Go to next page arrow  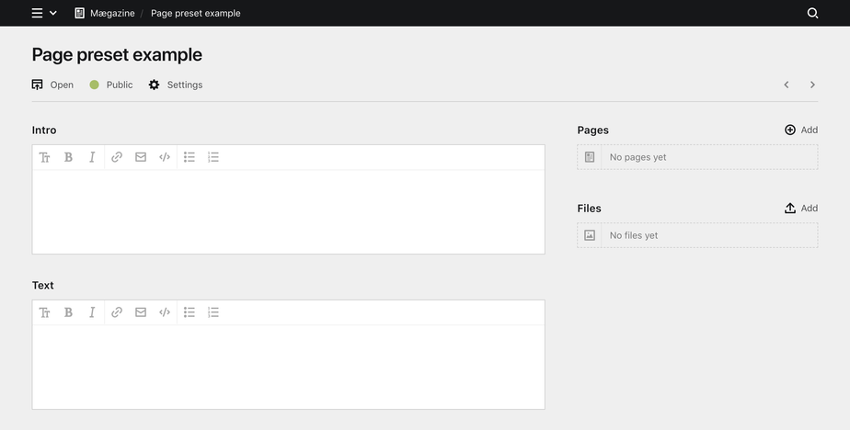pos(812,85)
